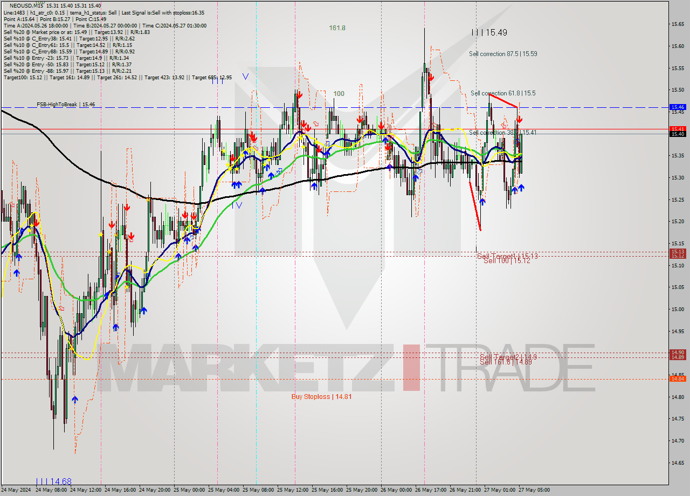Select the 14.90 price tag on axis
Image resolution: width=690 pixels, height=496 pixels.
[677, 352]
